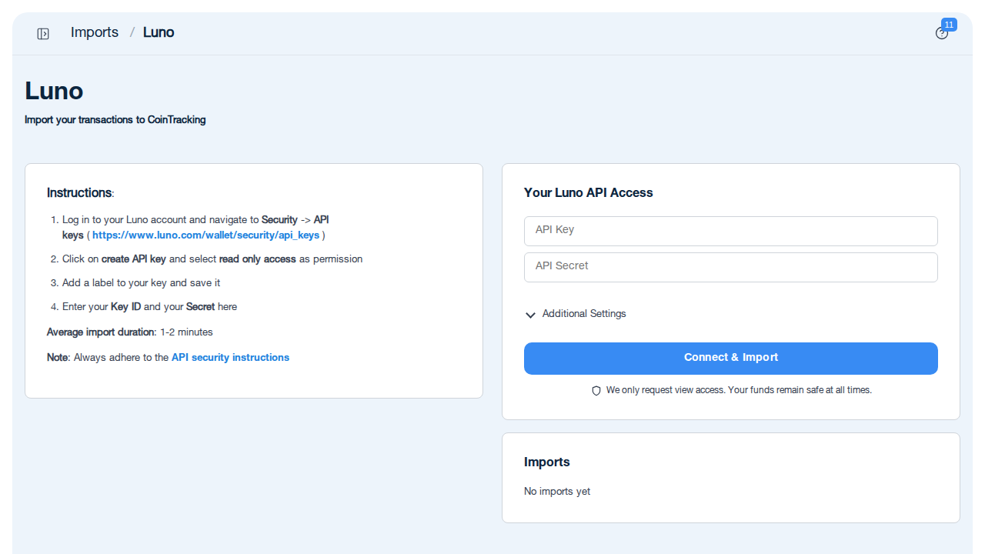The height and width of the screenshot is (554, 985).
Task: Click the Connect & Import button
Action: 731,359
